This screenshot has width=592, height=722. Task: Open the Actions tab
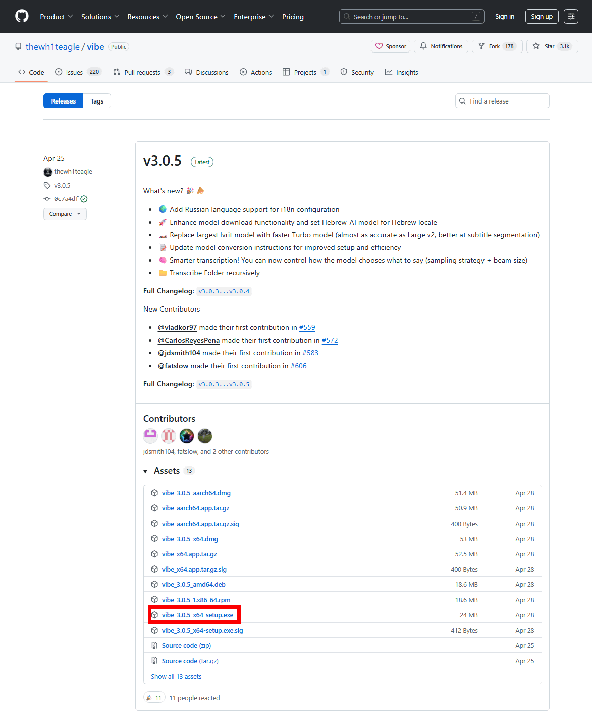256,72
